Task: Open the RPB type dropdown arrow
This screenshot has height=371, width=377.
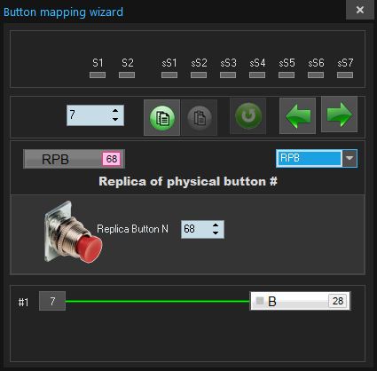Action: click(350, 158)
